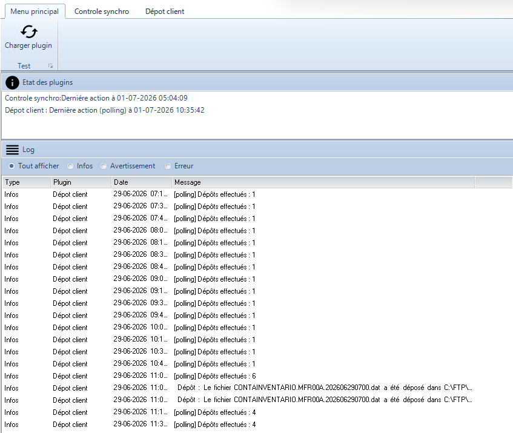
Task: Click the Charger plugin label
Action: tap(28, 45)
